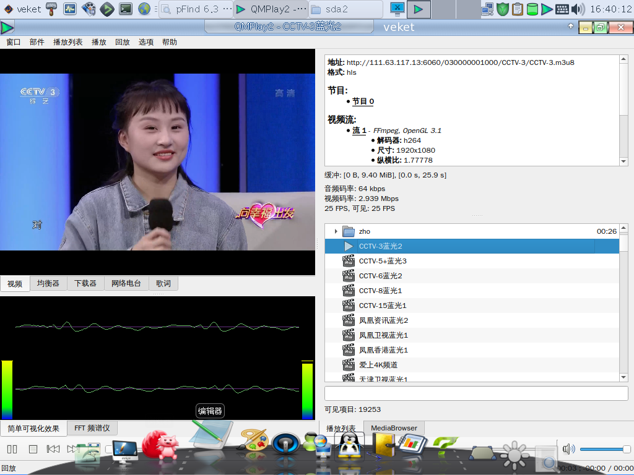Click the green shield firewall tray icon
634x475 pixels.
point(503,9)
